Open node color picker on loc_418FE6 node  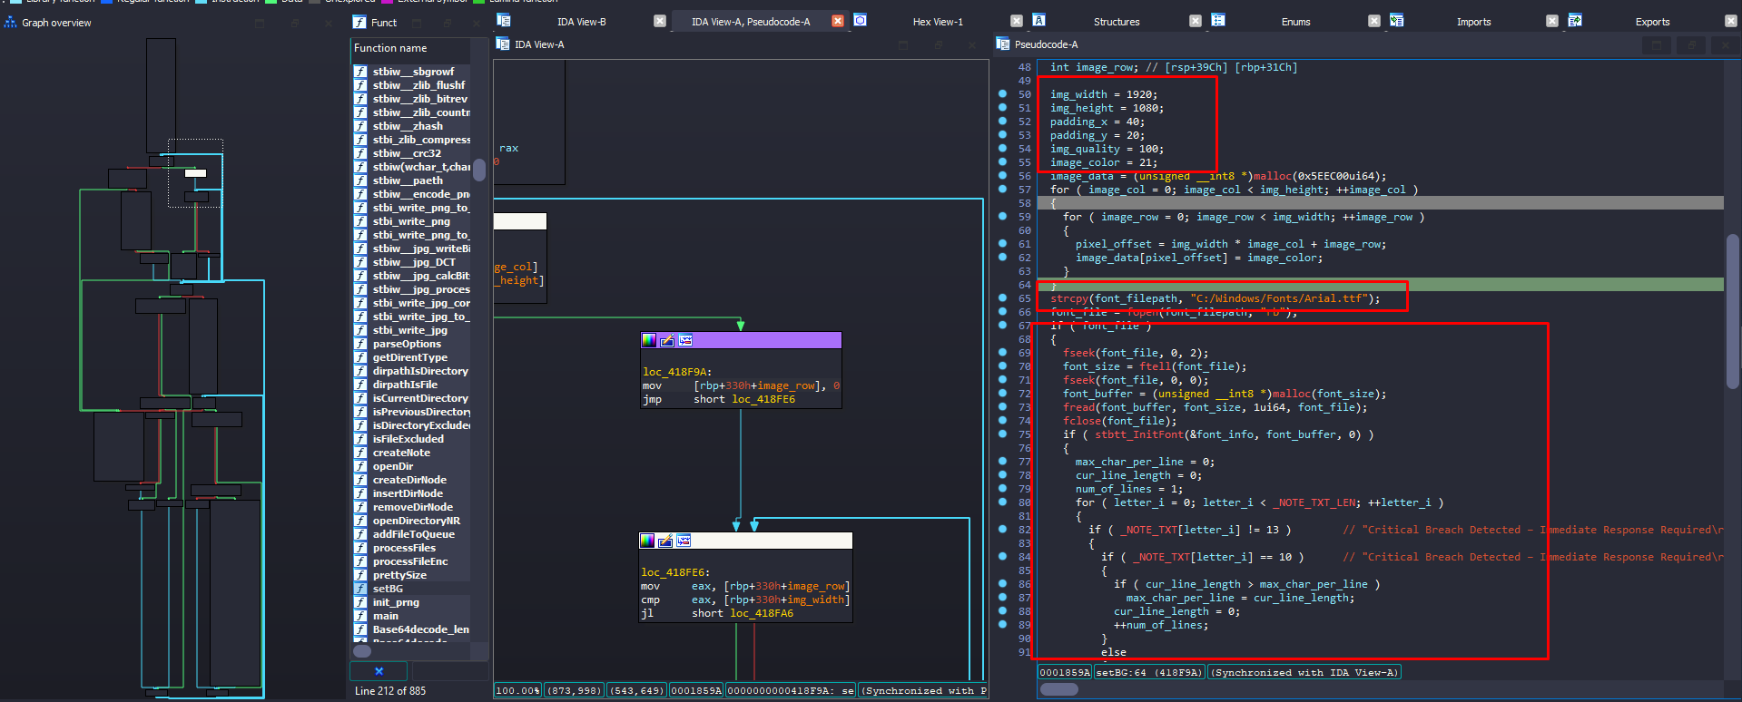pos(647,541)
